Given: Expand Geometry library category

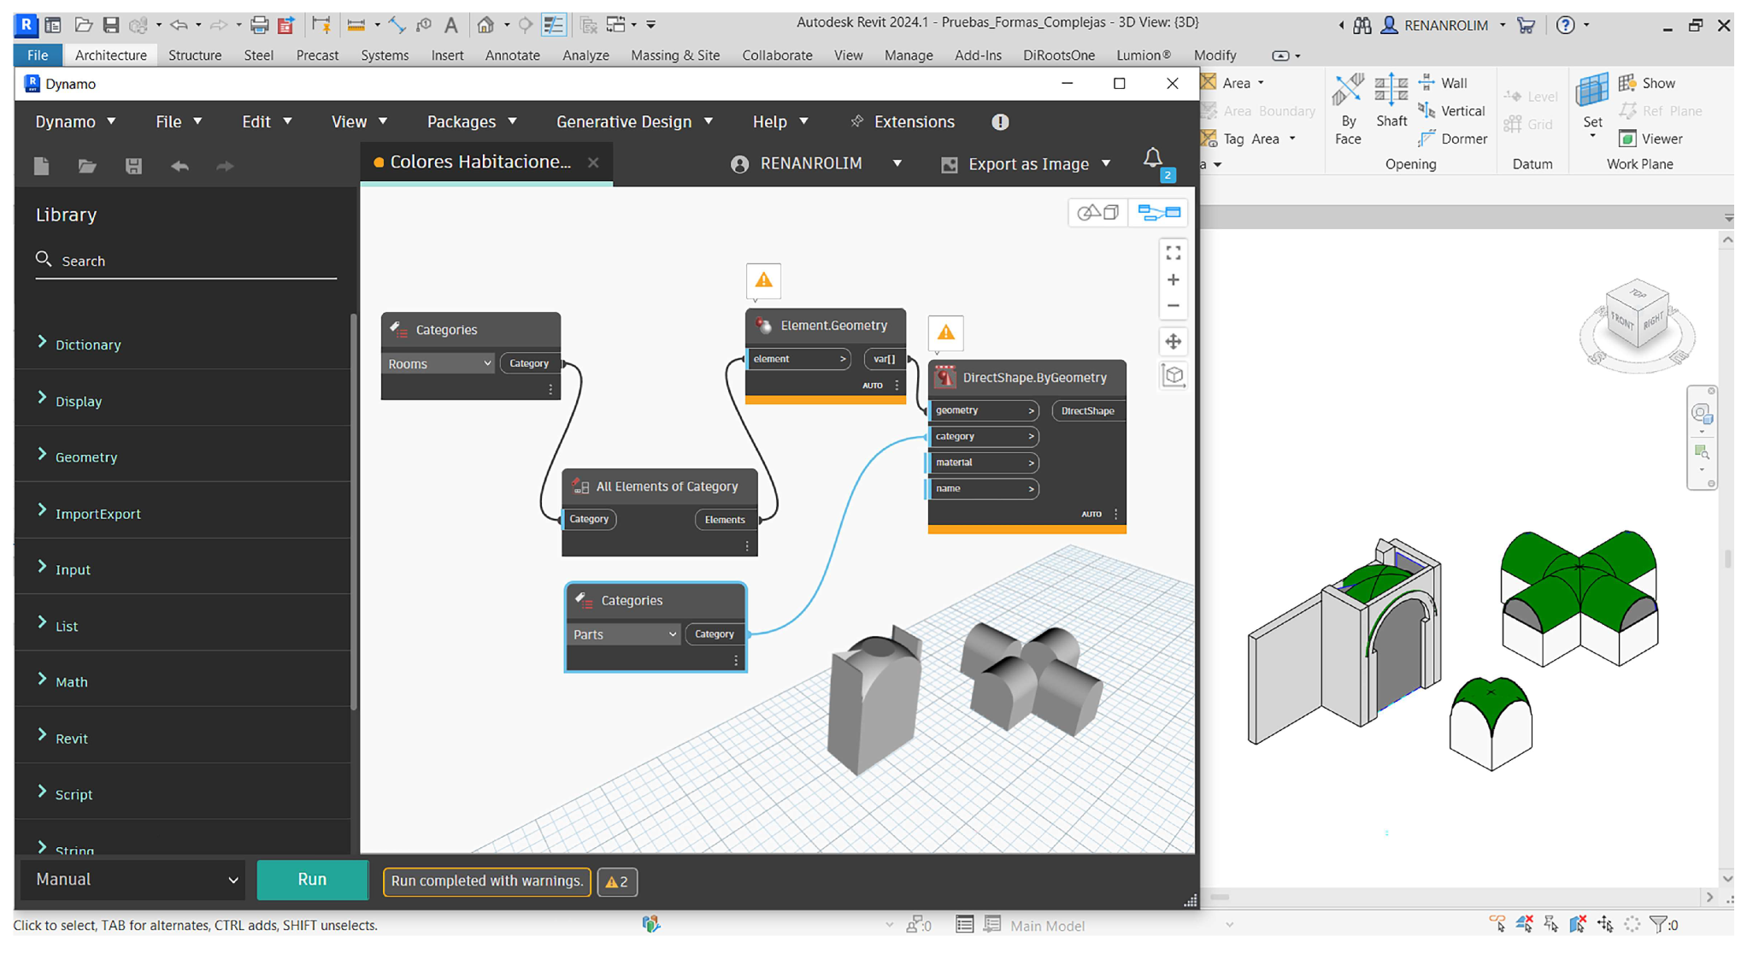Looking at the screenshot, I should click(x=86, y=457).
